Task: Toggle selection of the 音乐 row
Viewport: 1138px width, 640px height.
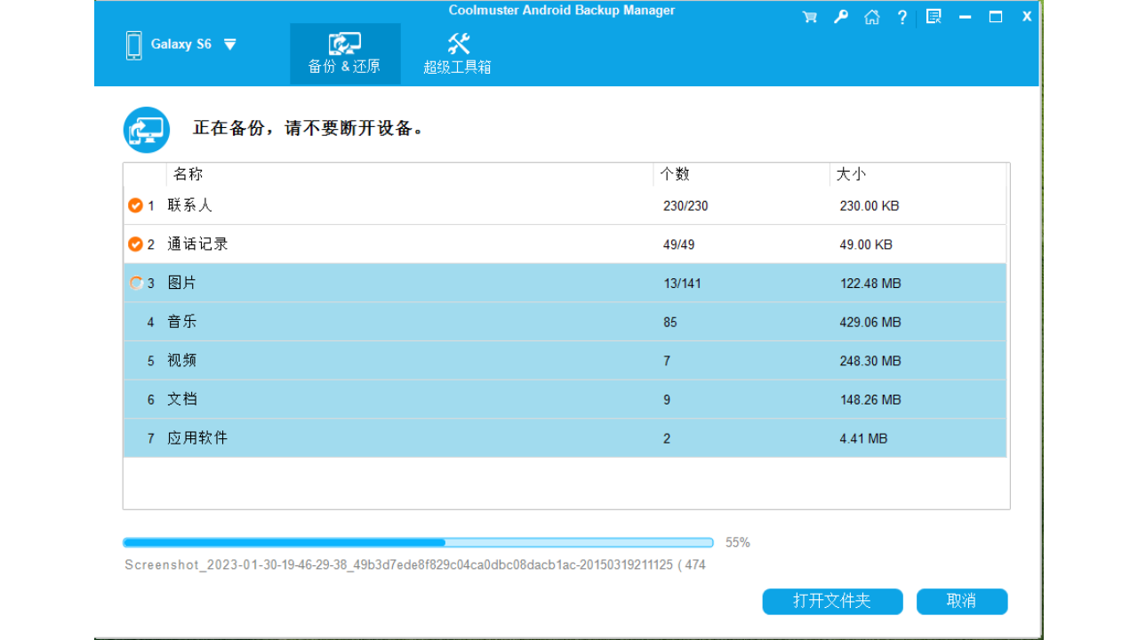Action: [x=356, y=322]
